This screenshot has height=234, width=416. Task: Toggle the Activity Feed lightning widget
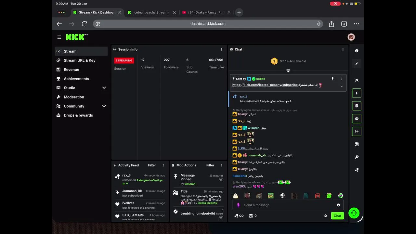357,93
